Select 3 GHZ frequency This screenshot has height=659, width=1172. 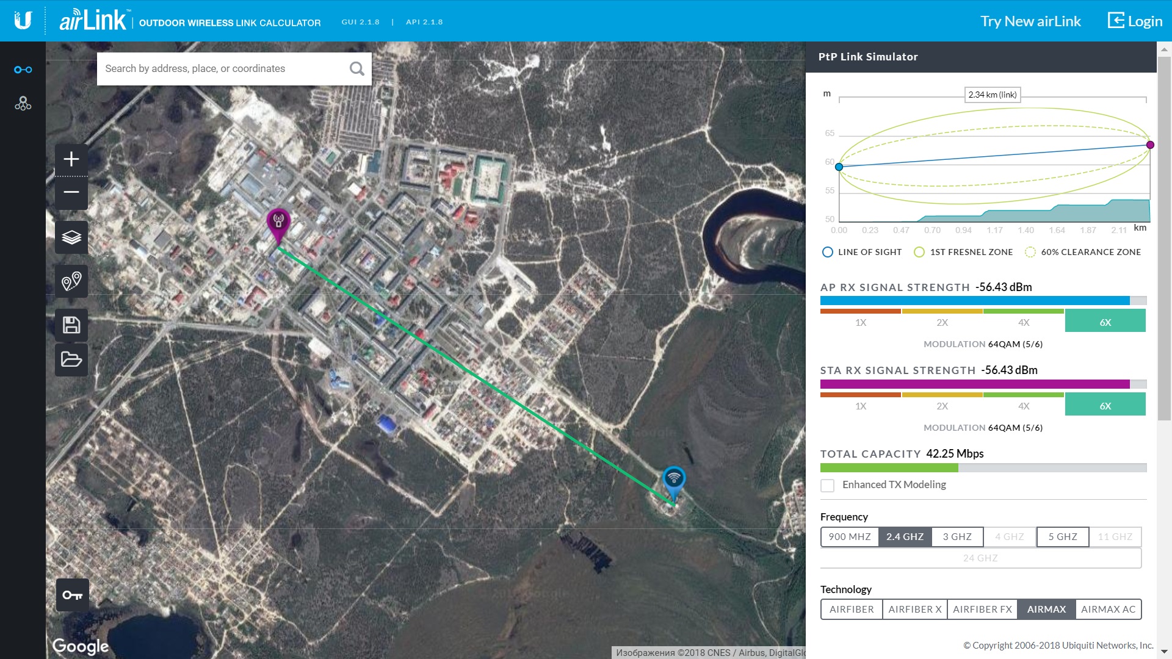pyautogui.click(x=957, y=537)
